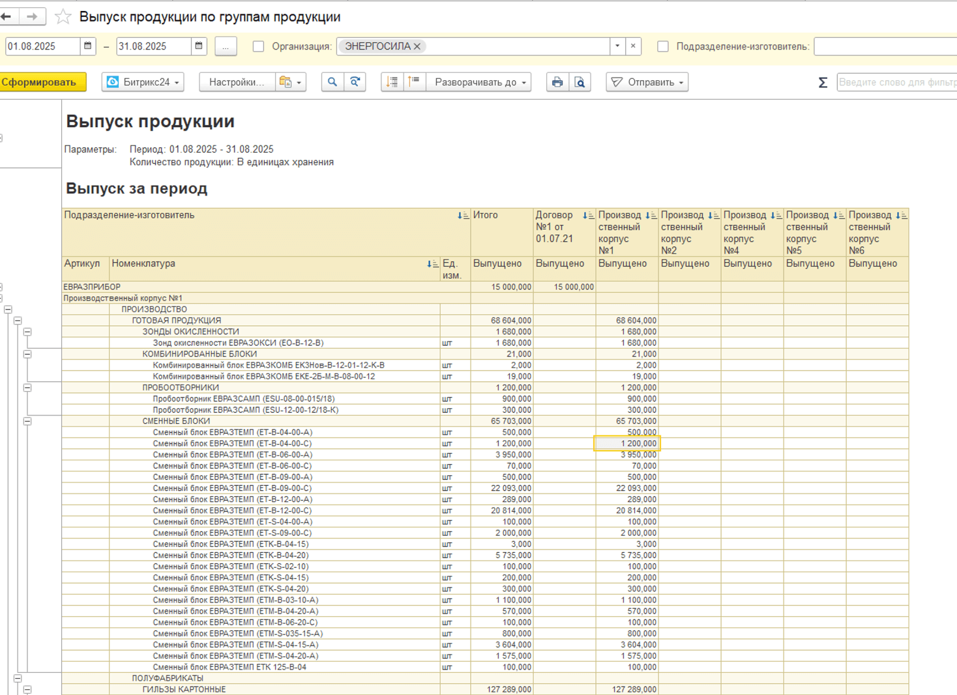Click the magnifier Find icon in toolbar
957x695 pixels.
332,82
